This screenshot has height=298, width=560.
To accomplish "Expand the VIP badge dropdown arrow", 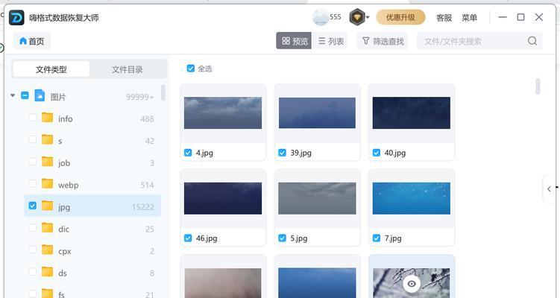I will [x=368, y=17].
